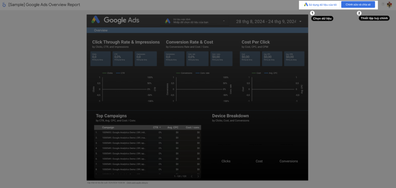Select the Impressions scorecard
The image size is (396, 188).
[146, 59]
